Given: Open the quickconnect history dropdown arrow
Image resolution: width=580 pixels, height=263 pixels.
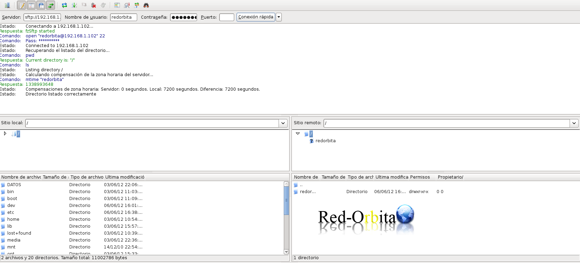Looking at the screenshot, I should [279, 17].
